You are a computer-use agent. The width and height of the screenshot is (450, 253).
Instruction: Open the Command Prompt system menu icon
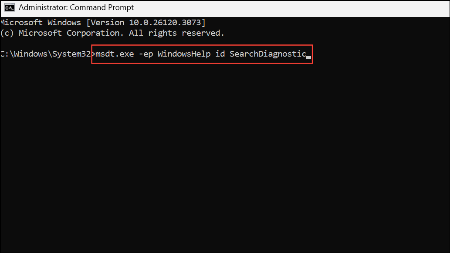point(10,7)
